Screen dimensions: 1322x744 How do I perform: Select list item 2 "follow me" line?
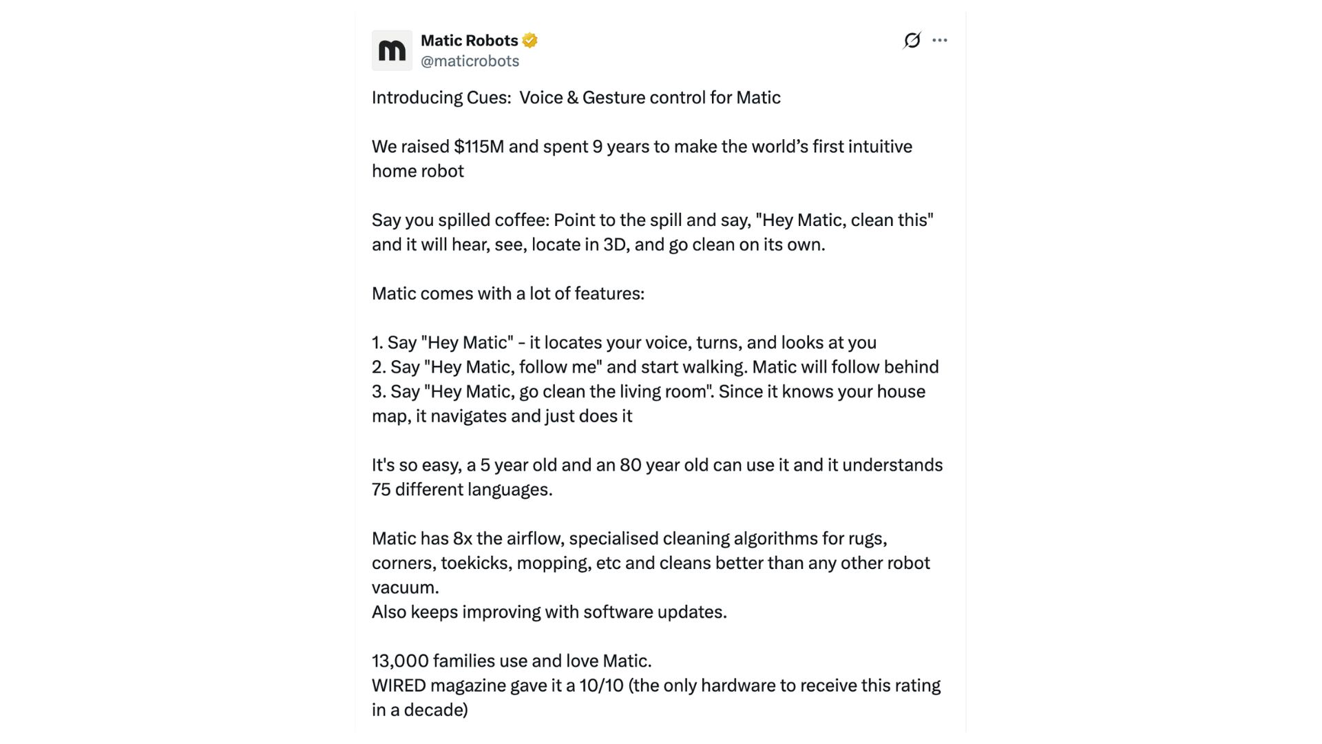point(655,367)
